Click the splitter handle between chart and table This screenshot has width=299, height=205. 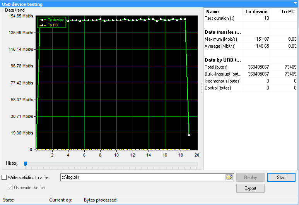(x=202, y=89)
